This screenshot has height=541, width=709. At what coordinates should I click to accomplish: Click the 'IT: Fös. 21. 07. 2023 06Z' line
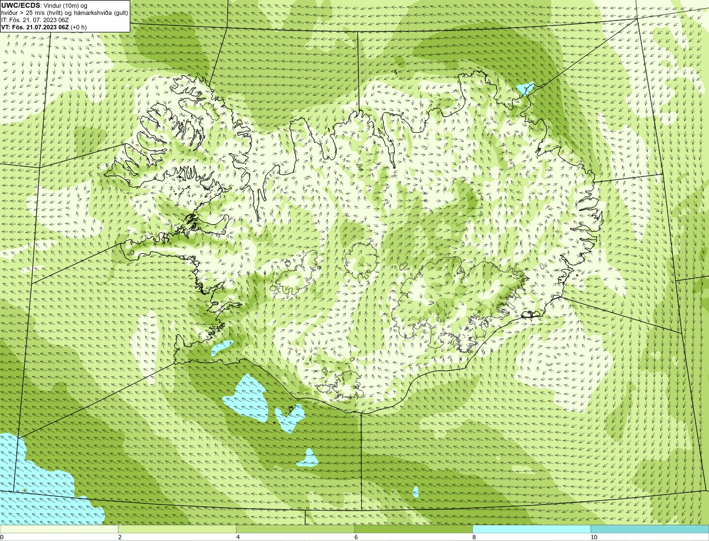35,20
